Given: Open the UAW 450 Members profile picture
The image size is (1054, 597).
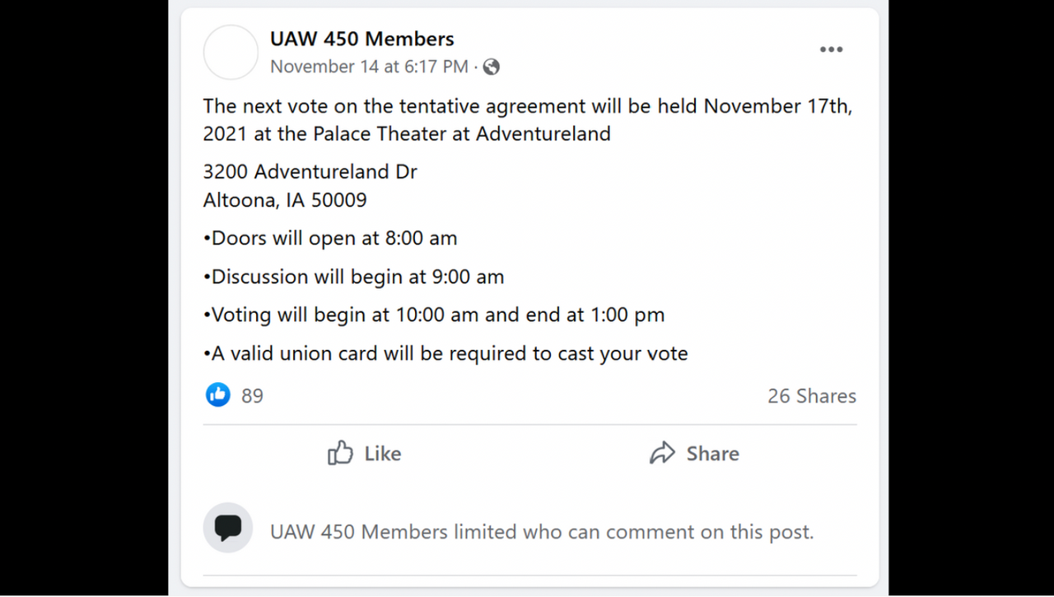Looking at the screenshot, I should [231, 52].
